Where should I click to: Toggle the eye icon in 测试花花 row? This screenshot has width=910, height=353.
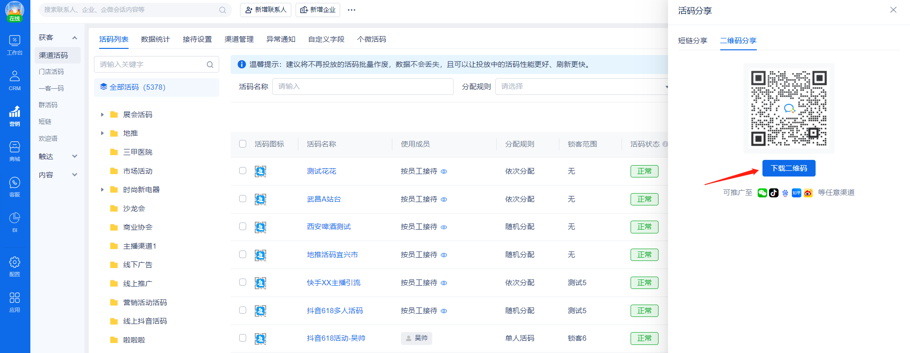[x=444, y=172]
